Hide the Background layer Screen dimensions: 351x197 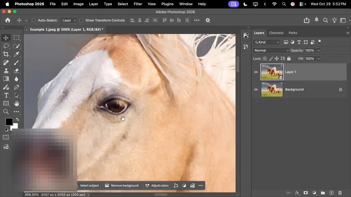coord(256,89)
